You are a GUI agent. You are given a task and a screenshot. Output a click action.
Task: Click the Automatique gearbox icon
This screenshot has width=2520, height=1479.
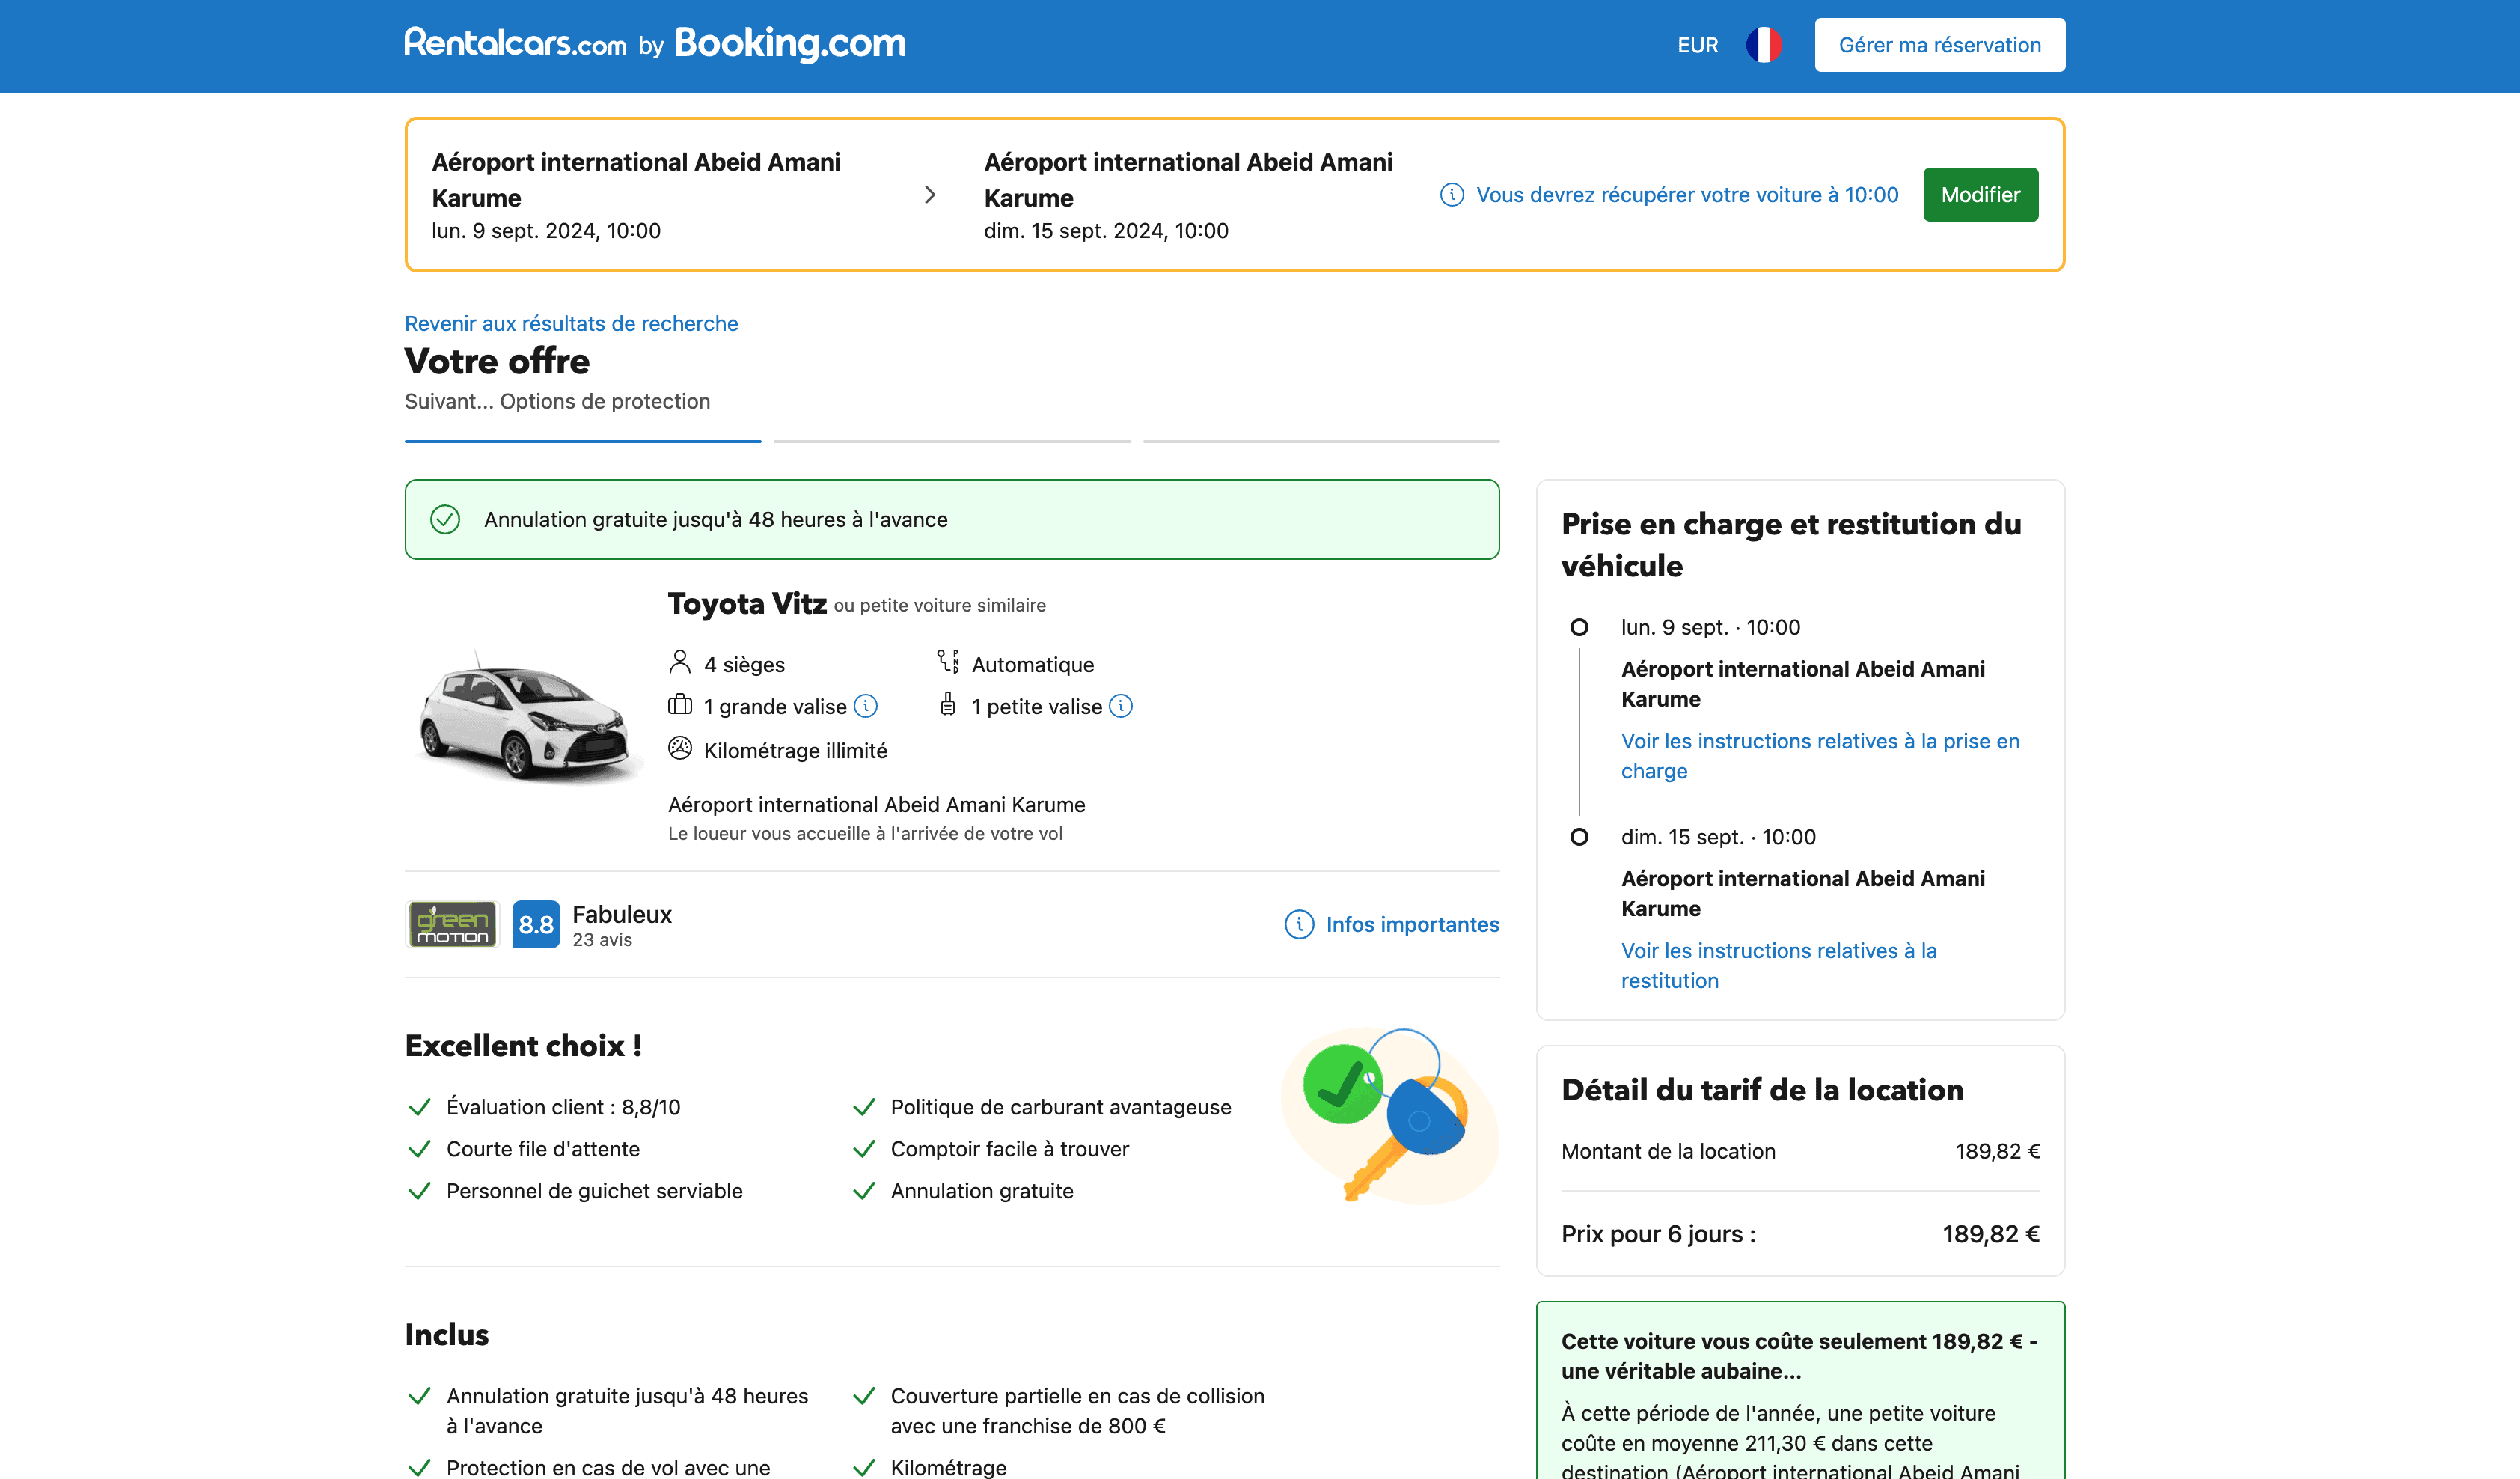click(948, 662)
